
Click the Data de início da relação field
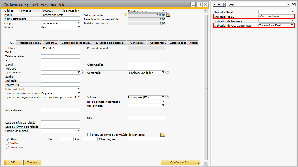60,122
